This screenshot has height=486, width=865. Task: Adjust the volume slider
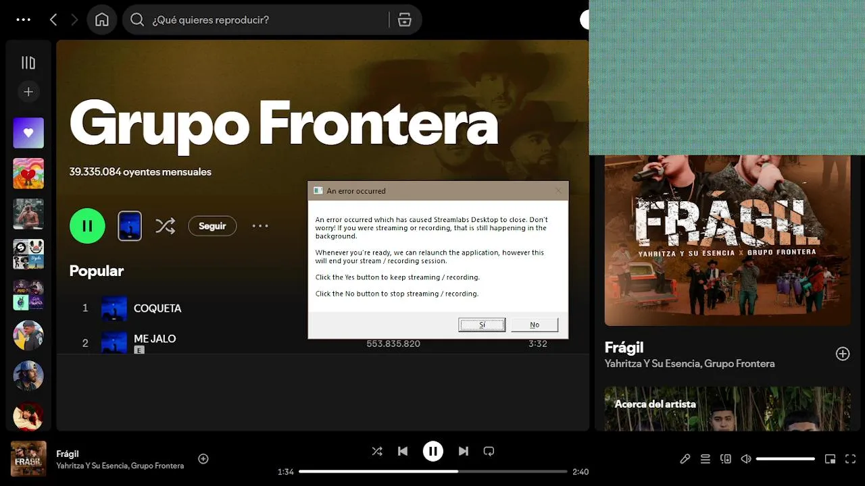click(785, 459)
